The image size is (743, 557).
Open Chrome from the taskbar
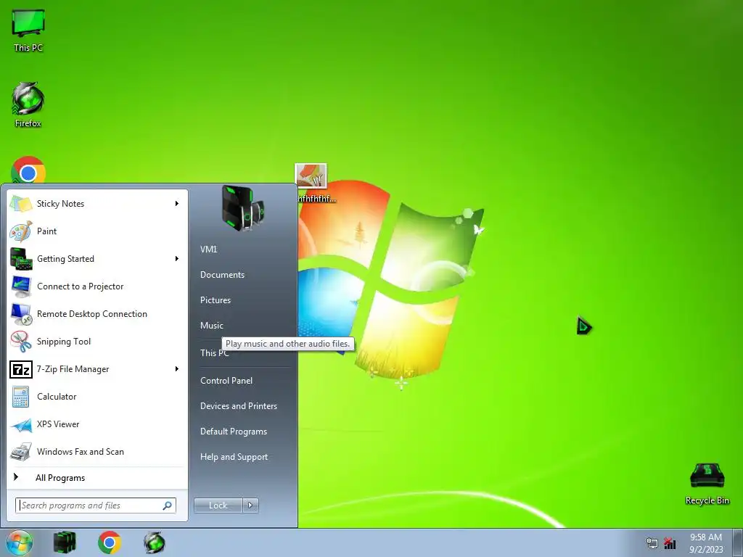(x=110, y=542)
